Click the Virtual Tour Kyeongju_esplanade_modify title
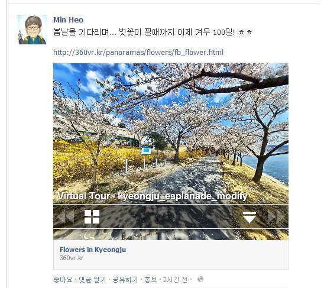 pos(153,196)
